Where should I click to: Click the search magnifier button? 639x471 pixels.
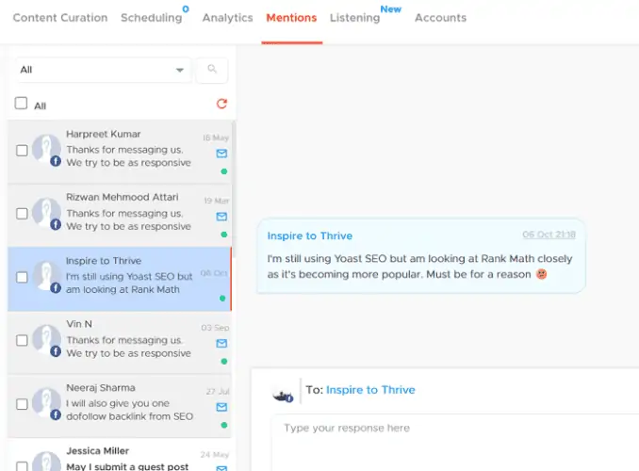point(212,70)
